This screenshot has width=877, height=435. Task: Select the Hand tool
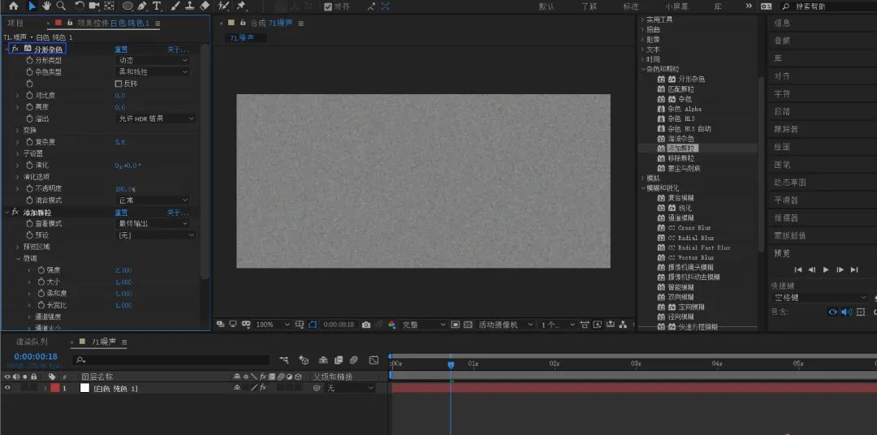pyautogui.click(x=46, y=6)
